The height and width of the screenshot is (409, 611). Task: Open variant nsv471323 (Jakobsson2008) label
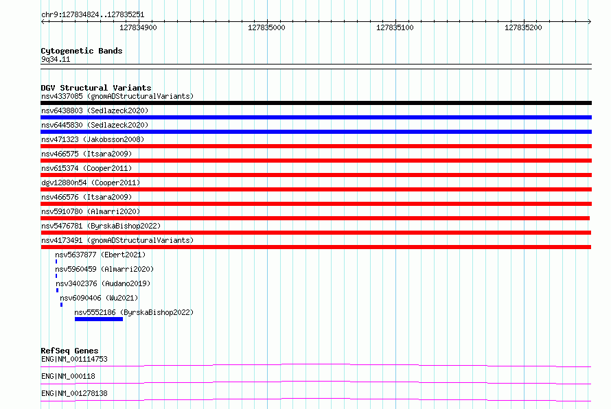tap(93, 139)
